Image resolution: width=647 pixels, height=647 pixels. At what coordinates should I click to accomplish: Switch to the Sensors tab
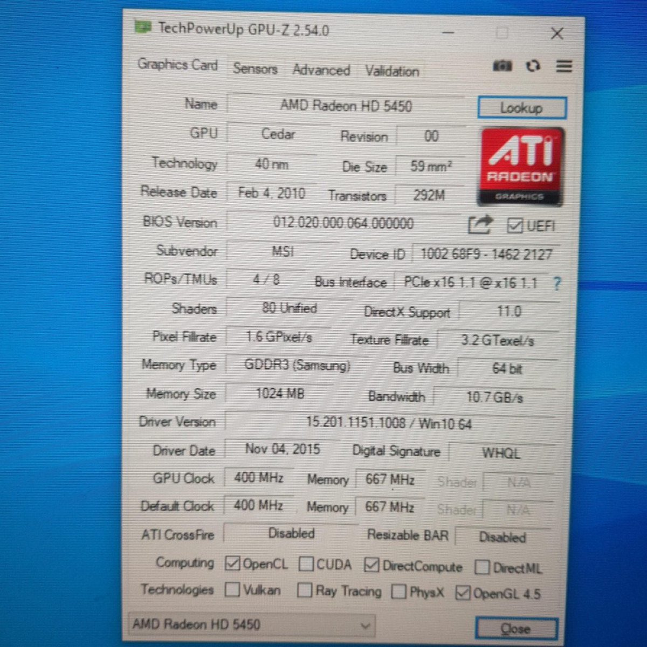(255, 69)
